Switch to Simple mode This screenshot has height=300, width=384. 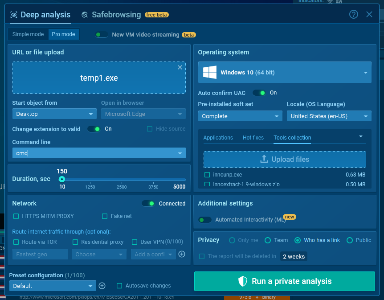[28, 34]
